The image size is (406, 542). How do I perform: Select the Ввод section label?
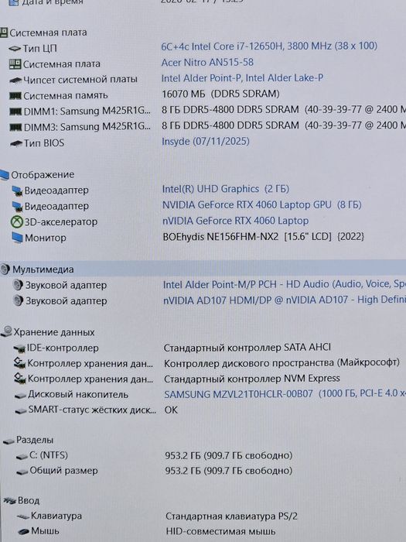29,500
